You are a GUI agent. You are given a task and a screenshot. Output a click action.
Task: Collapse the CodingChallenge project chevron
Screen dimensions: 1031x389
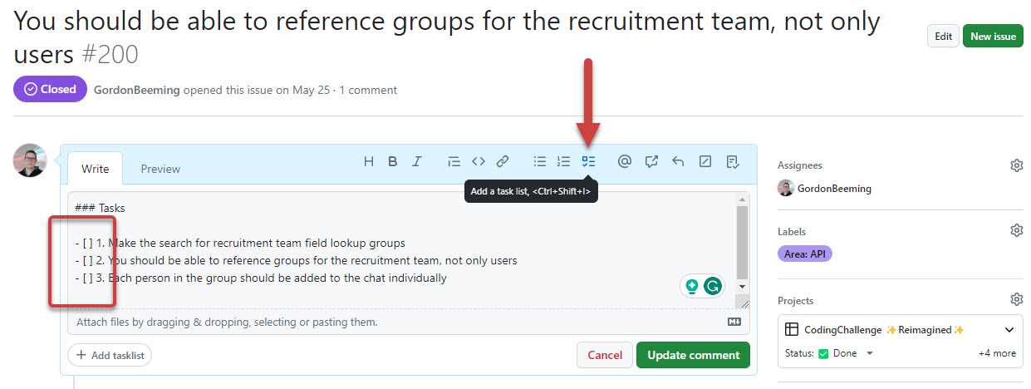tap(1009, 330)
